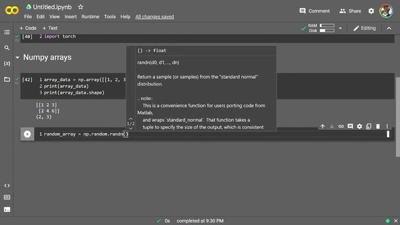This screenshot has width=400, height=225.
Task: Add a comment to the cell
Action: coord(350,126)
